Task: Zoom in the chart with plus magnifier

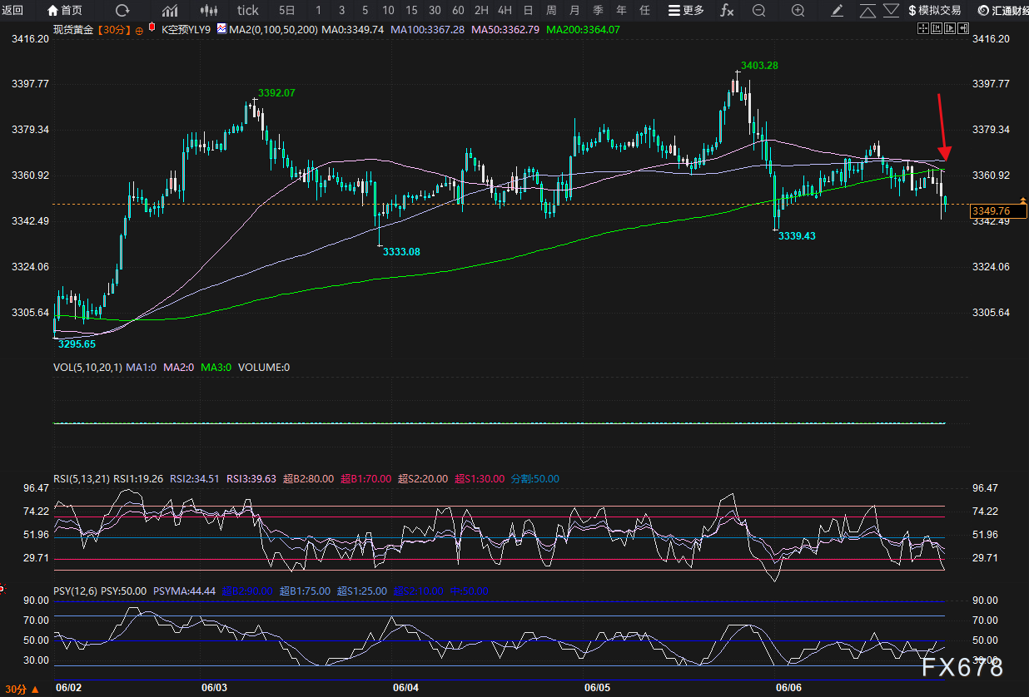Action: [798, 11]
